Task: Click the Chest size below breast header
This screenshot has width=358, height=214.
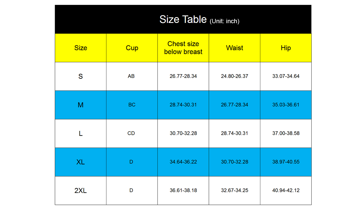Action: coord(183,48)
